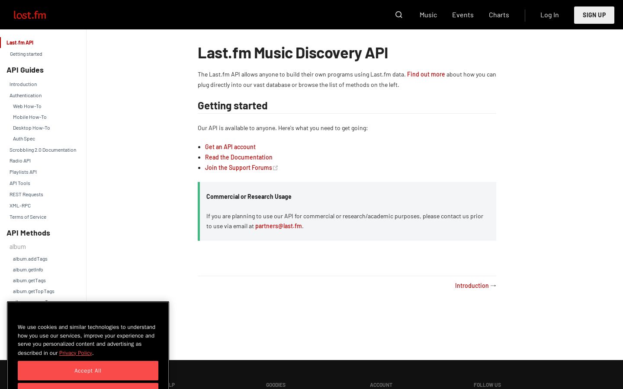Open Getting started sidebar link
This screenshot has width=623, height=389.
pos(26,54)
